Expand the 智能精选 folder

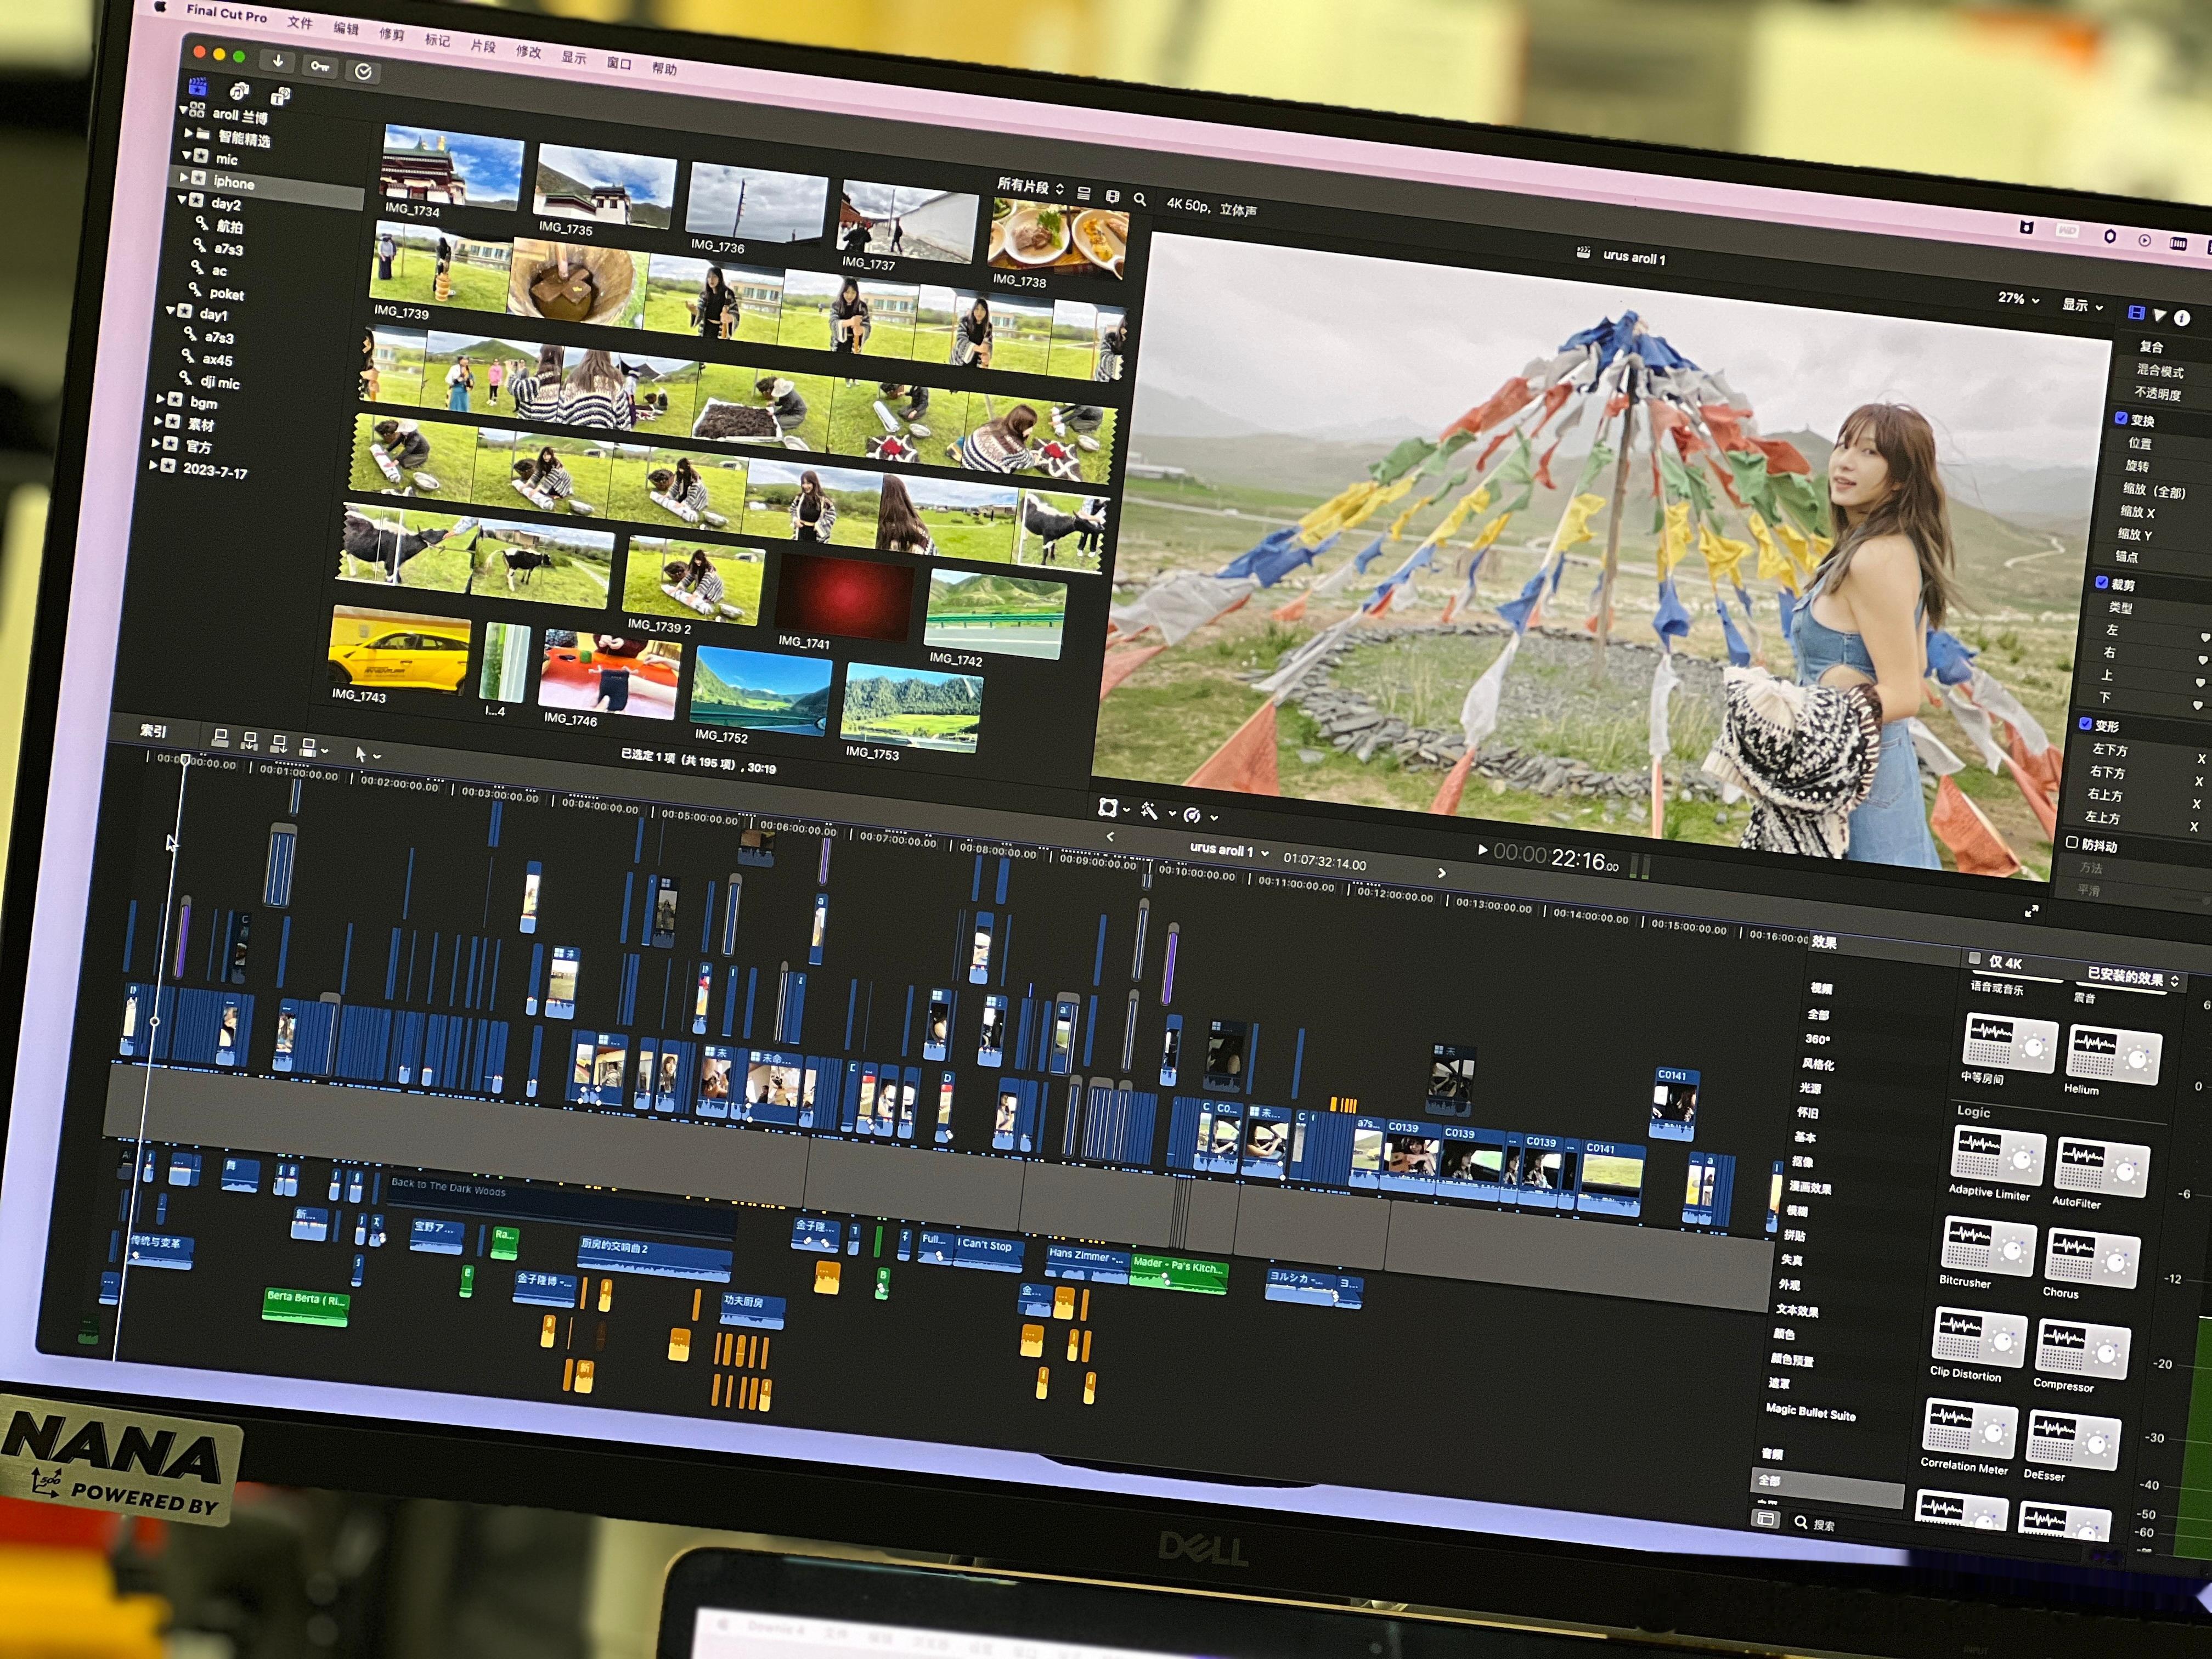pos(188,132)
